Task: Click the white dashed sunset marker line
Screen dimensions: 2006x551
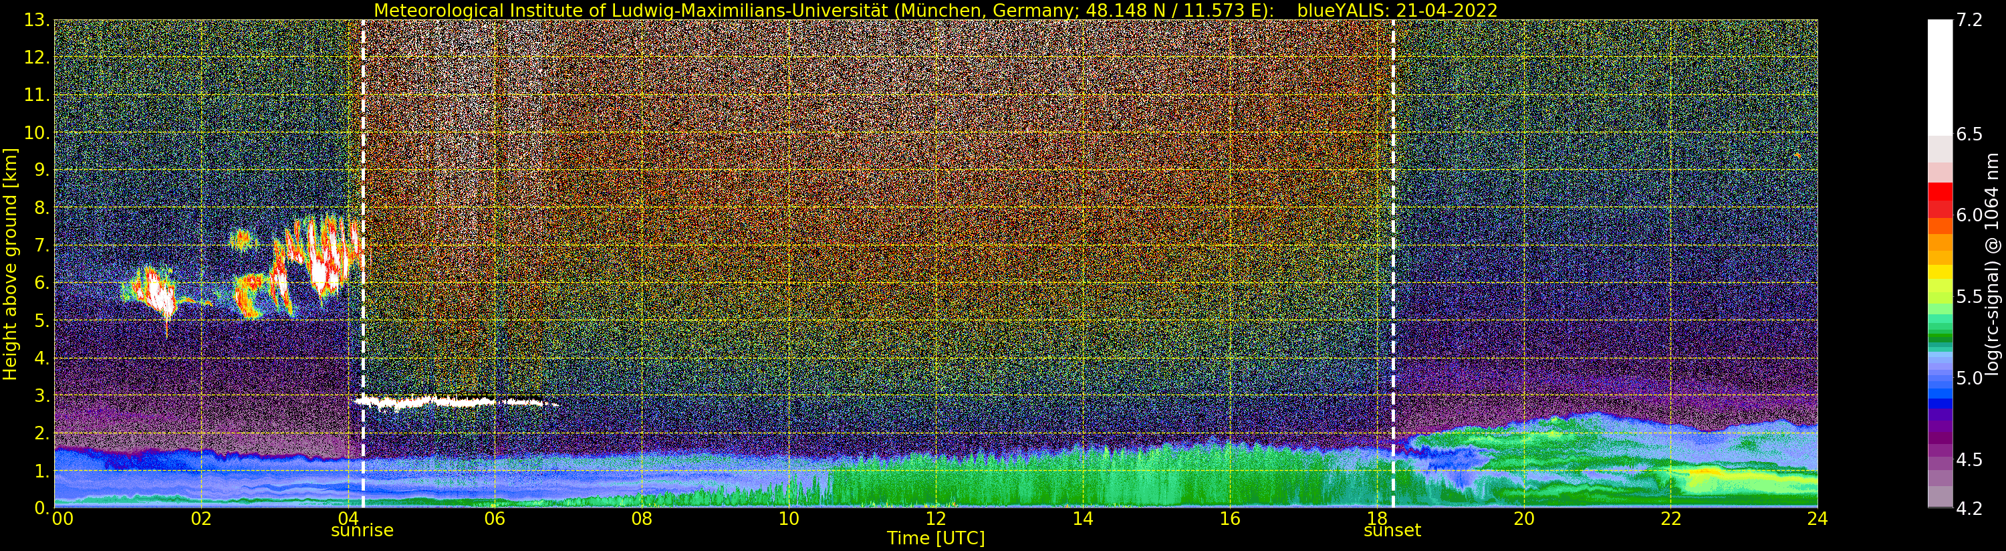Action: 1393,263
